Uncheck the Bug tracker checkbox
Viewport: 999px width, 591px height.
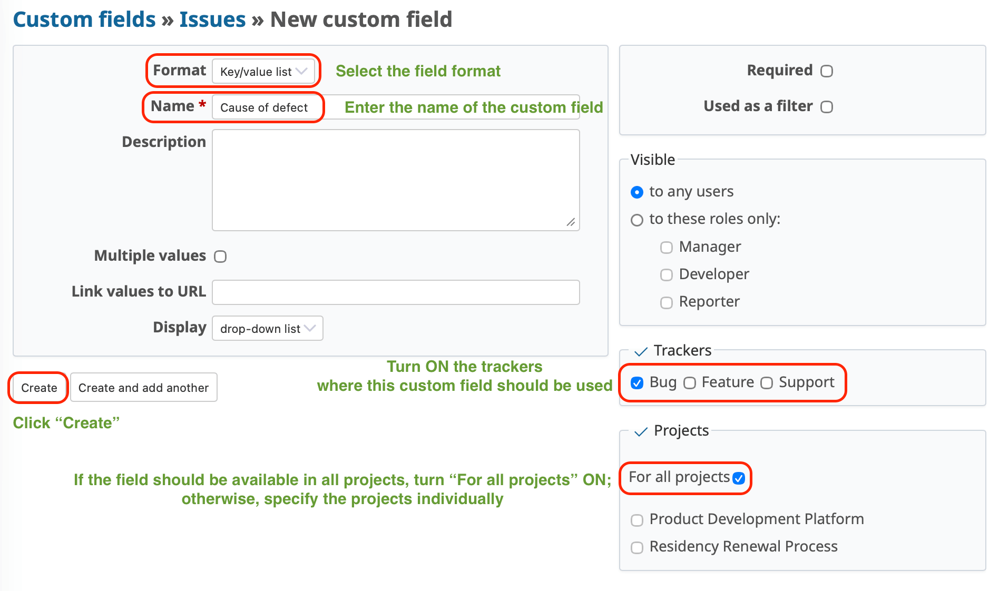tap(637, 383)
